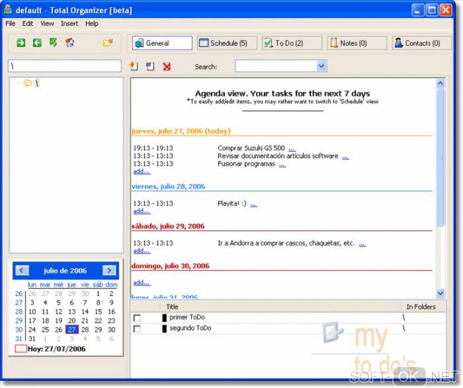Click 'add...' link under viernes julio 28

pyautogui.click(x=142, y=211)
